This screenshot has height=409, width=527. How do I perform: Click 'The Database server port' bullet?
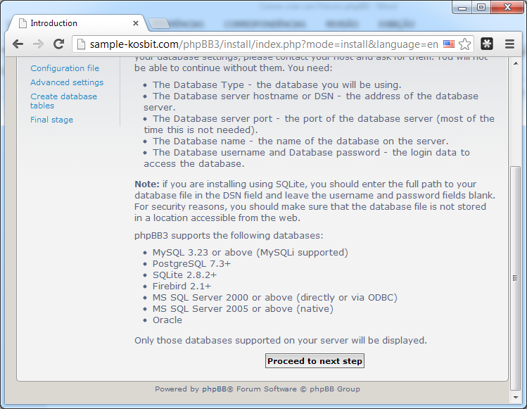click(319, 124)
